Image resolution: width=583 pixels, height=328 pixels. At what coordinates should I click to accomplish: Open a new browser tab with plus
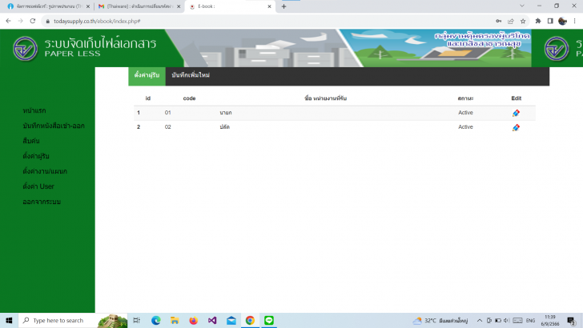(283, 6)
